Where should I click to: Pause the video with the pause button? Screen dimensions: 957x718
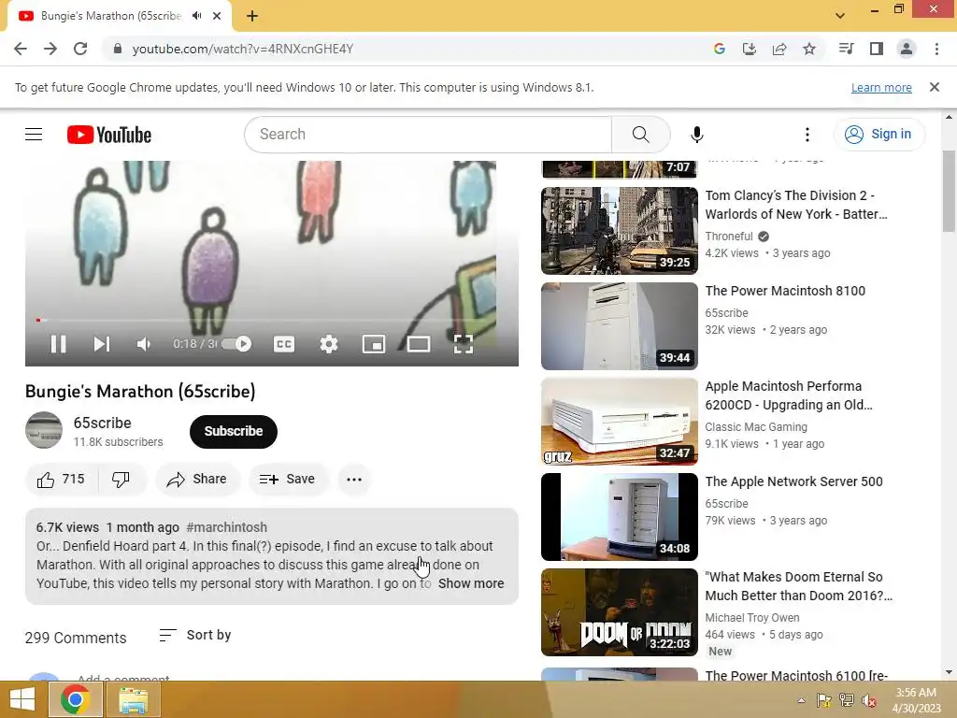coord(59,344)
